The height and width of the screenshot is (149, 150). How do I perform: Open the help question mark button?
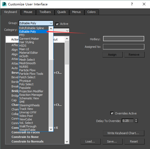tap(132, 4)
